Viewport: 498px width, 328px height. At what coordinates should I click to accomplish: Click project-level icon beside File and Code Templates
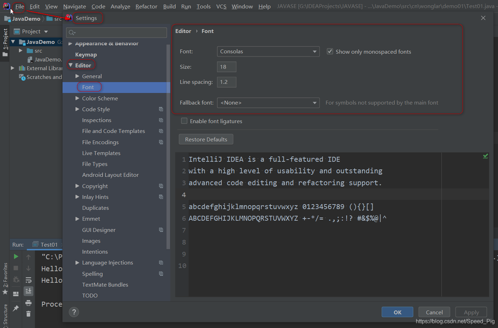(161, 131)
